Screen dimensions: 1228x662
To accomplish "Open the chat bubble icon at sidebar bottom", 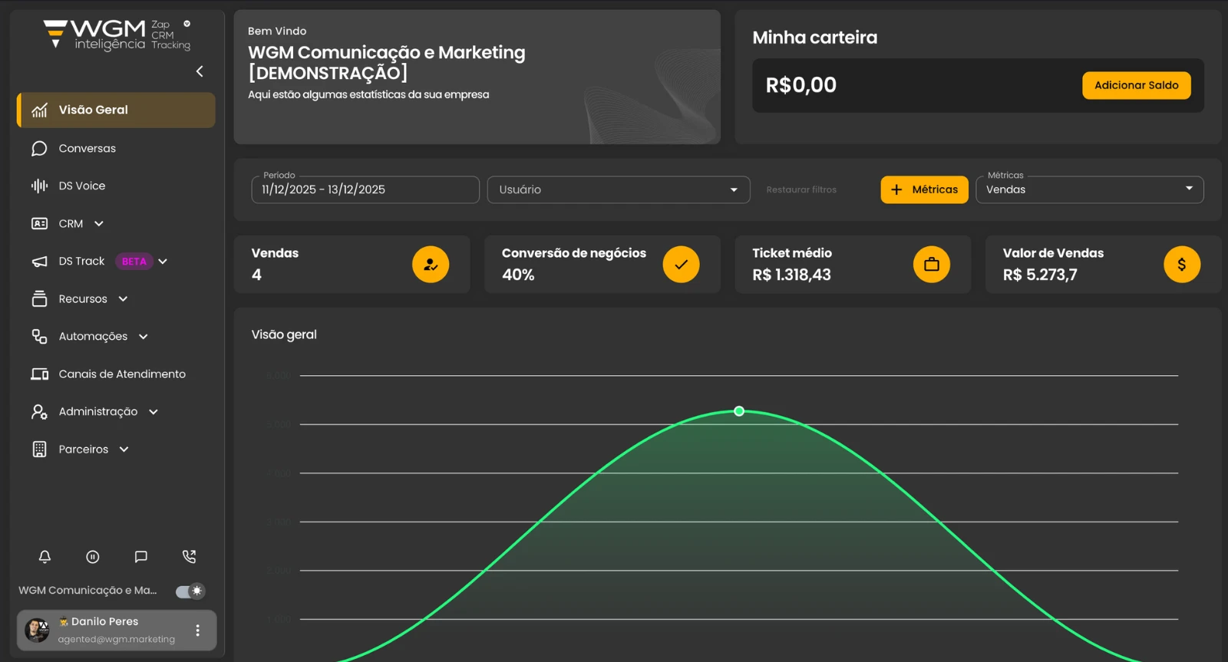I will [140, 557].
